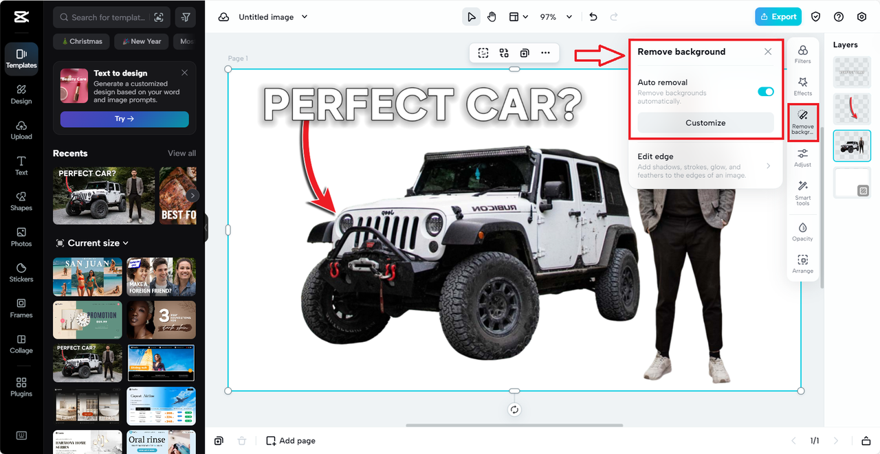This screenshot has width=880, height=454.
Task: Click the crop icon in floating toolbar
Action: click(483, 53)
